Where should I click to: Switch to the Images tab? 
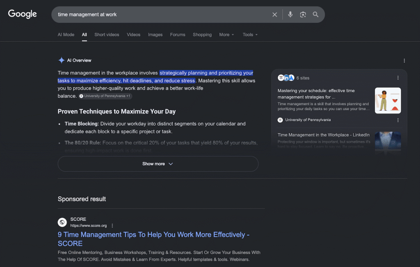point(155,34)
